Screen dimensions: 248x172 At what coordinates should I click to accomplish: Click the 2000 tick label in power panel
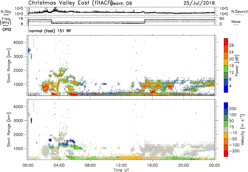point(18,70)
